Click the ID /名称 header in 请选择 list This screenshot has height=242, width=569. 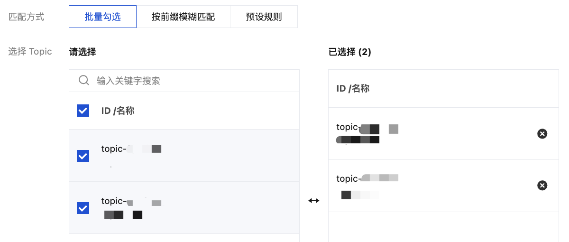(118, 111)
